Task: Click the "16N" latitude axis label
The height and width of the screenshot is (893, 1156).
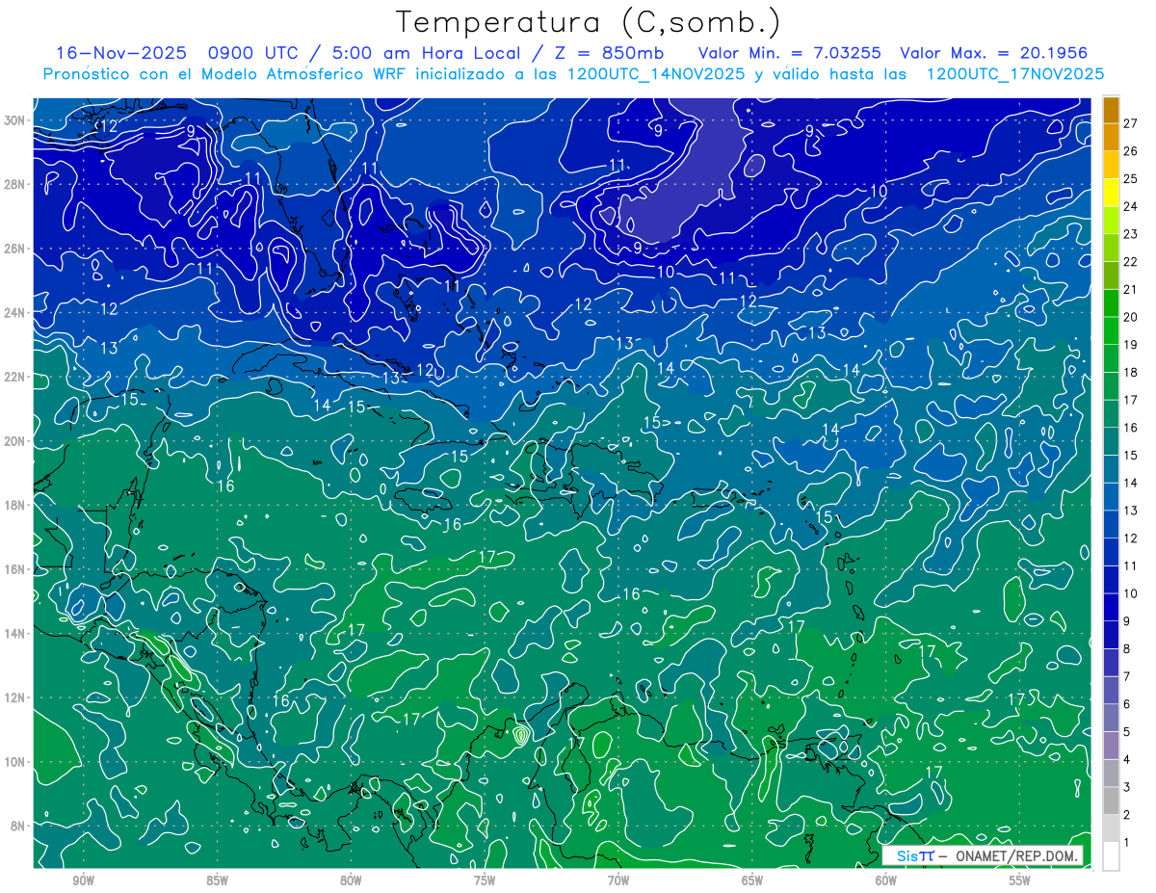Action: 15,569
